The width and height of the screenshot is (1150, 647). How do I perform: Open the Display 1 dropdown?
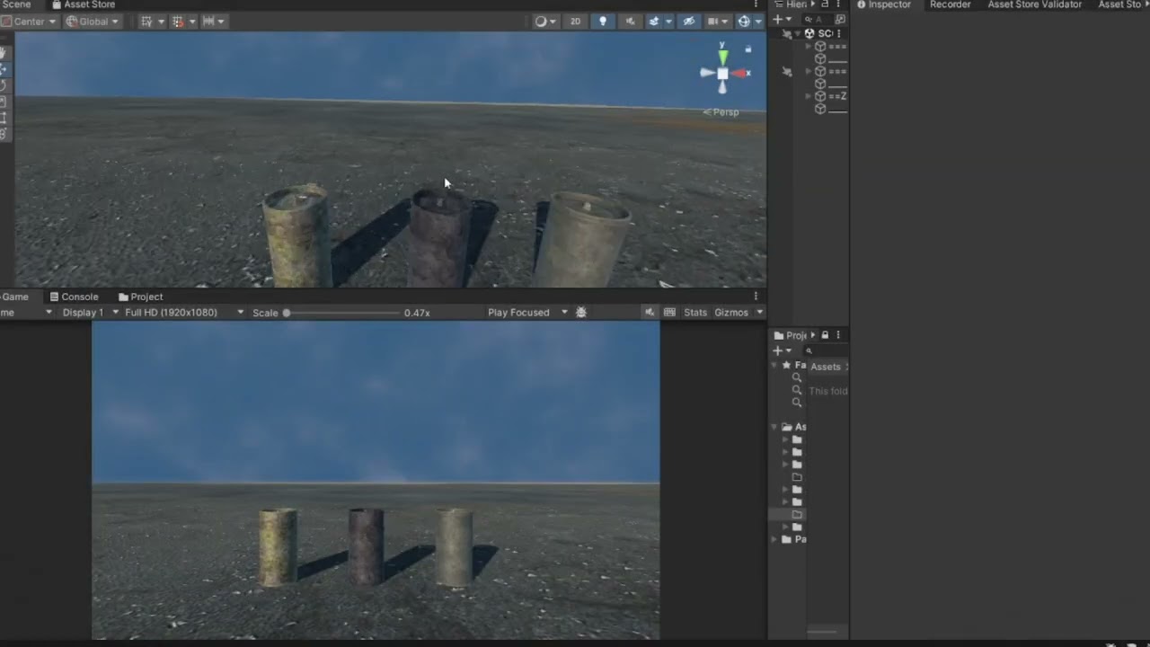[90, 313]
